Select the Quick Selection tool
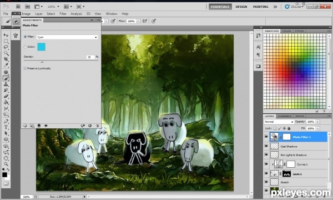Viewport: 333px width, 200px height. (6, 53)
